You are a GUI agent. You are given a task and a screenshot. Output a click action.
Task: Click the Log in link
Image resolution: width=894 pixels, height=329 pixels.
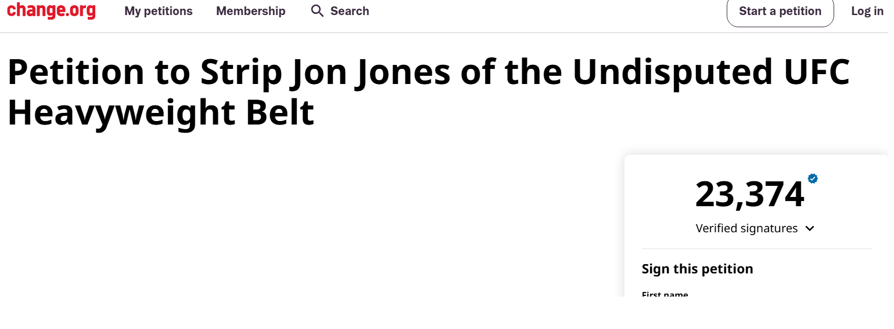867,11
